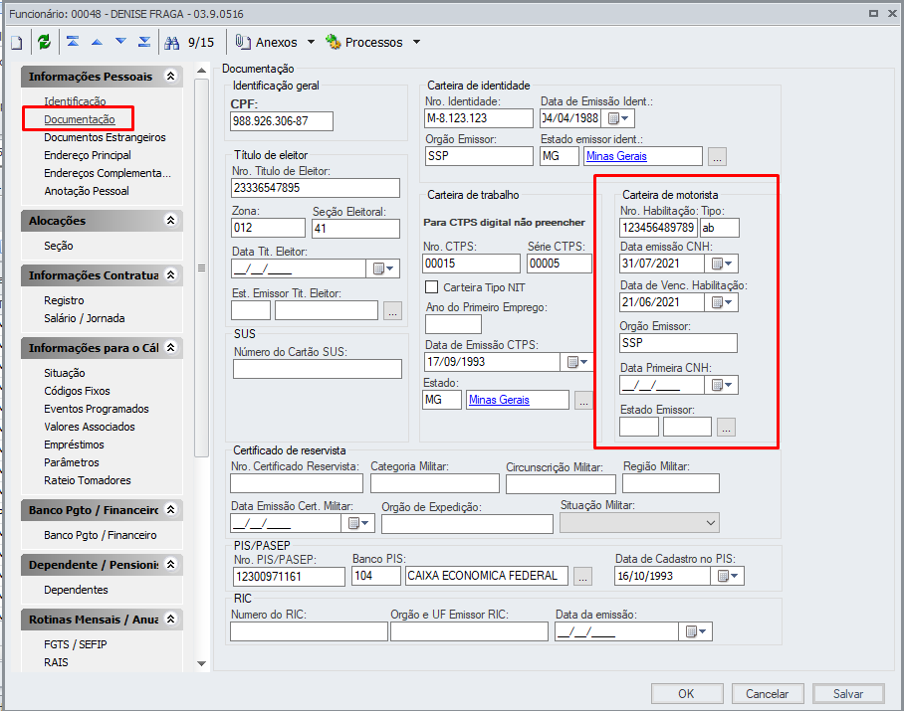The height and width of the screenshot is (711, 904).
Task: Click the OK button
Action: click(x=687, y=693)
